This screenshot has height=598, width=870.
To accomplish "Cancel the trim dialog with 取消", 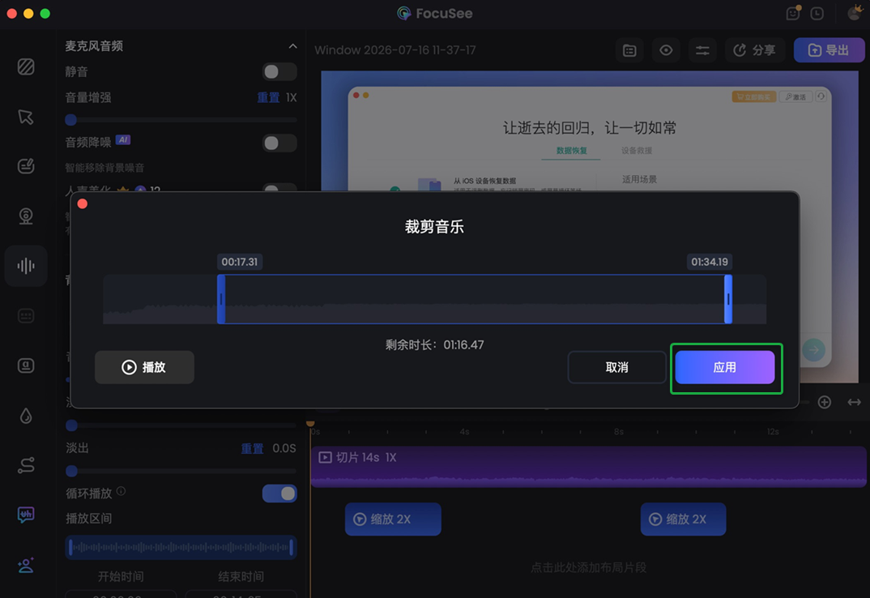I will pos(616,367).
